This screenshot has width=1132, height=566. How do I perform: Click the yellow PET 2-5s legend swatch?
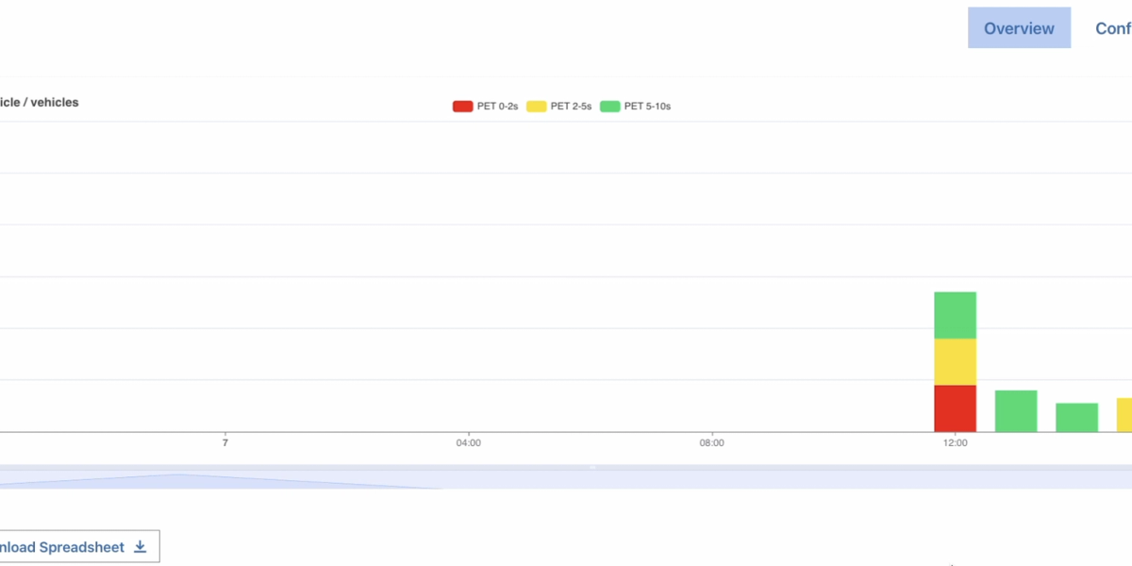tap(536, 107)
